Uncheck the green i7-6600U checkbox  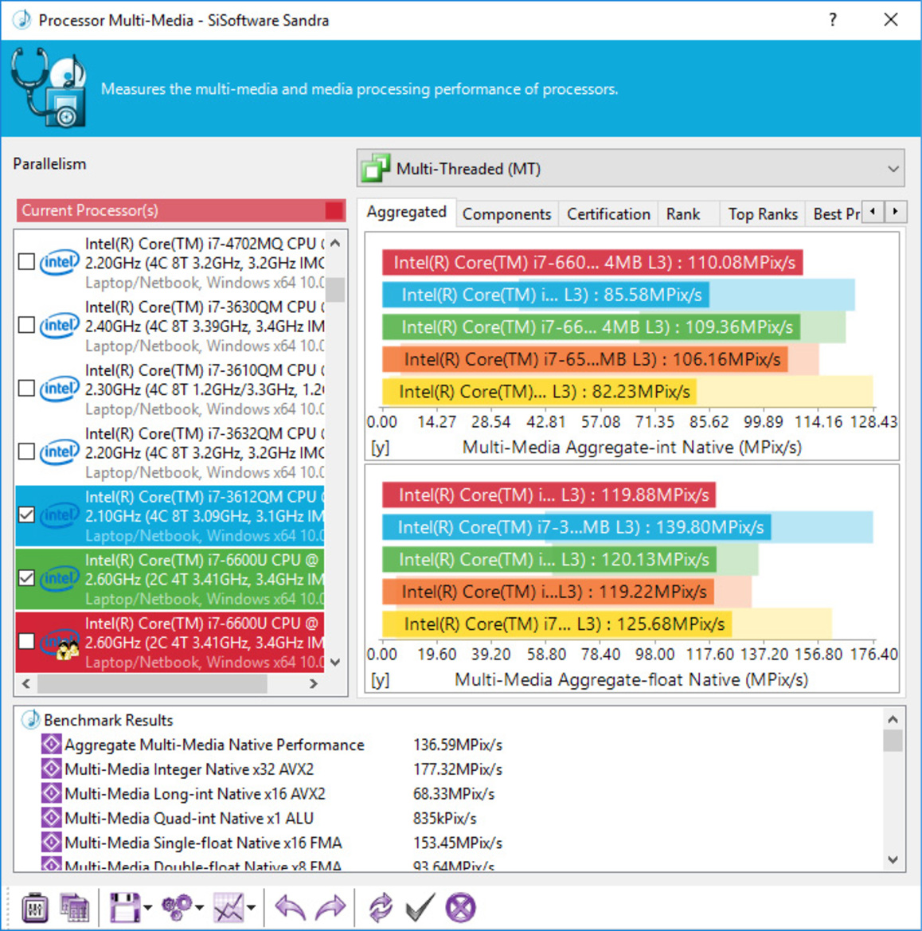(x=26, y=578)
